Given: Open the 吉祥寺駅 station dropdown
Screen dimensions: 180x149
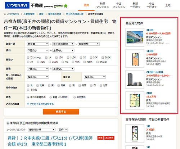Looking at the screenshot, I should point(89,44).
